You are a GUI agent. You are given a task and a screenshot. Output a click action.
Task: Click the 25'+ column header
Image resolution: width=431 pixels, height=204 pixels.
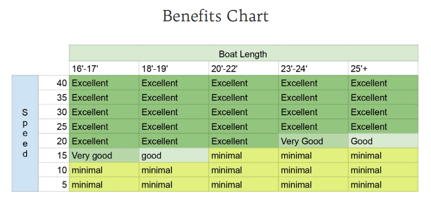pyautogui.click(x=383, y=68)
